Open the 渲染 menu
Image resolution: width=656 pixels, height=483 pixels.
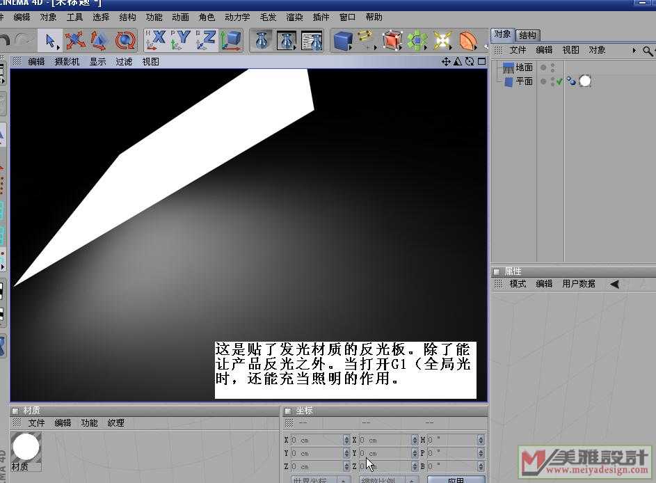point(294,17)
